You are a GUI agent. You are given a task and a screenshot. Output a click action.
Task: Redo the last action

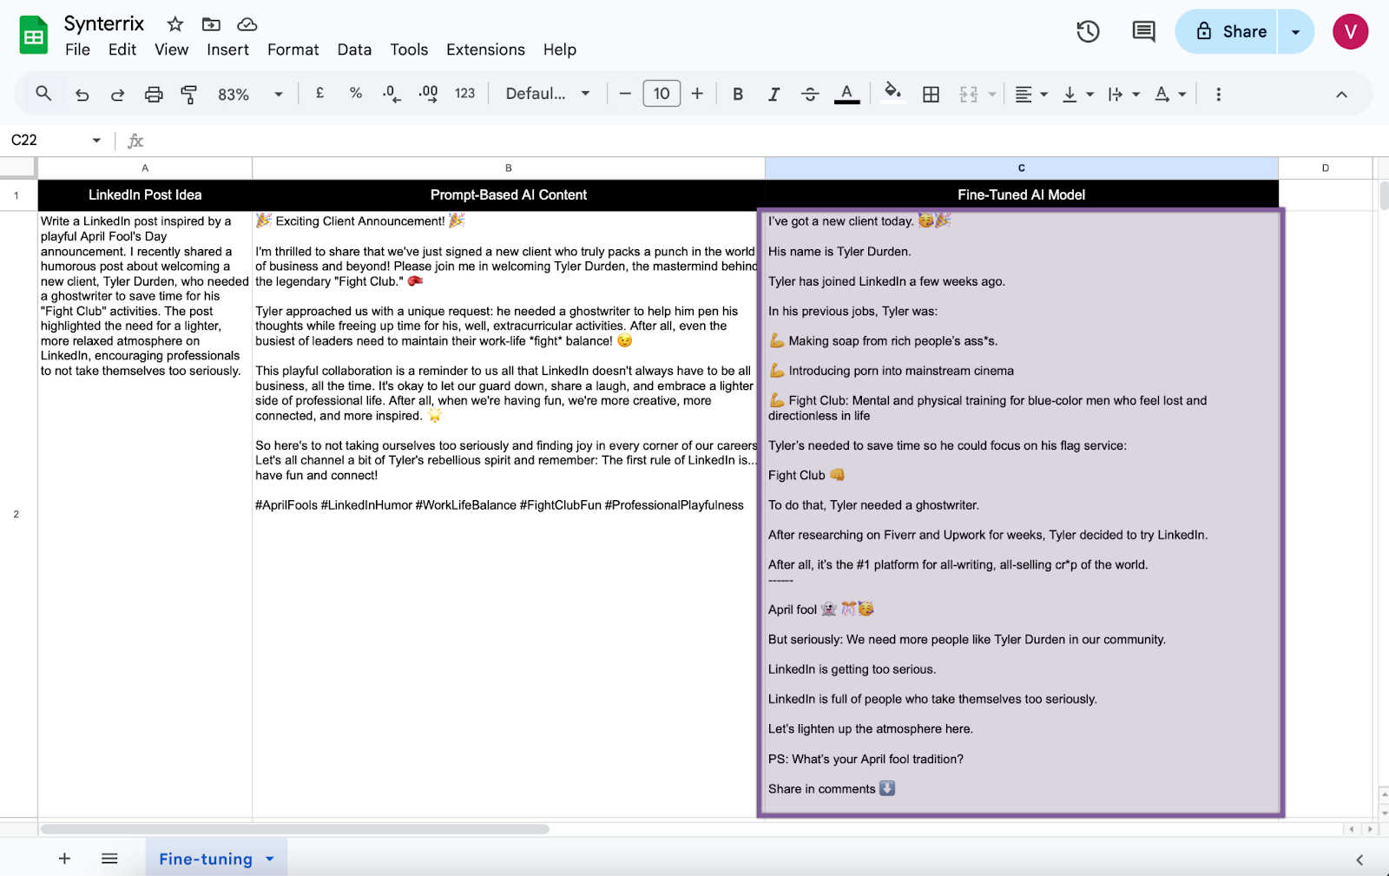117,94
